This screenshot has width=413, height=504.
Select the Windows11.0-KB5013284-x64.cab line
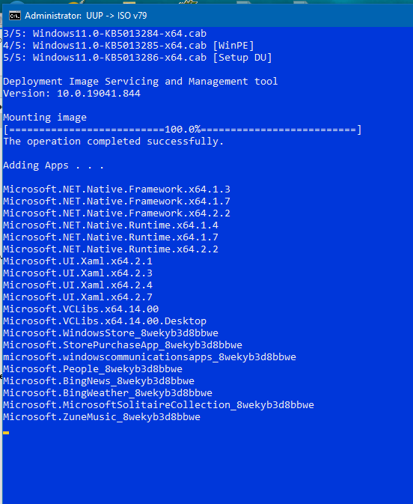click(x=105, y=34)
